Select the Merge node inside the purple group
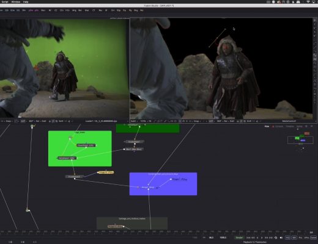This screenshot has height=244, width=318. (149, 187)
